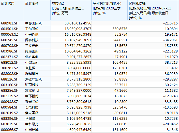The width and height of the screenshot is (179, 133).
Task: Select profit growth value 344.6551
Action: [120, 40]
